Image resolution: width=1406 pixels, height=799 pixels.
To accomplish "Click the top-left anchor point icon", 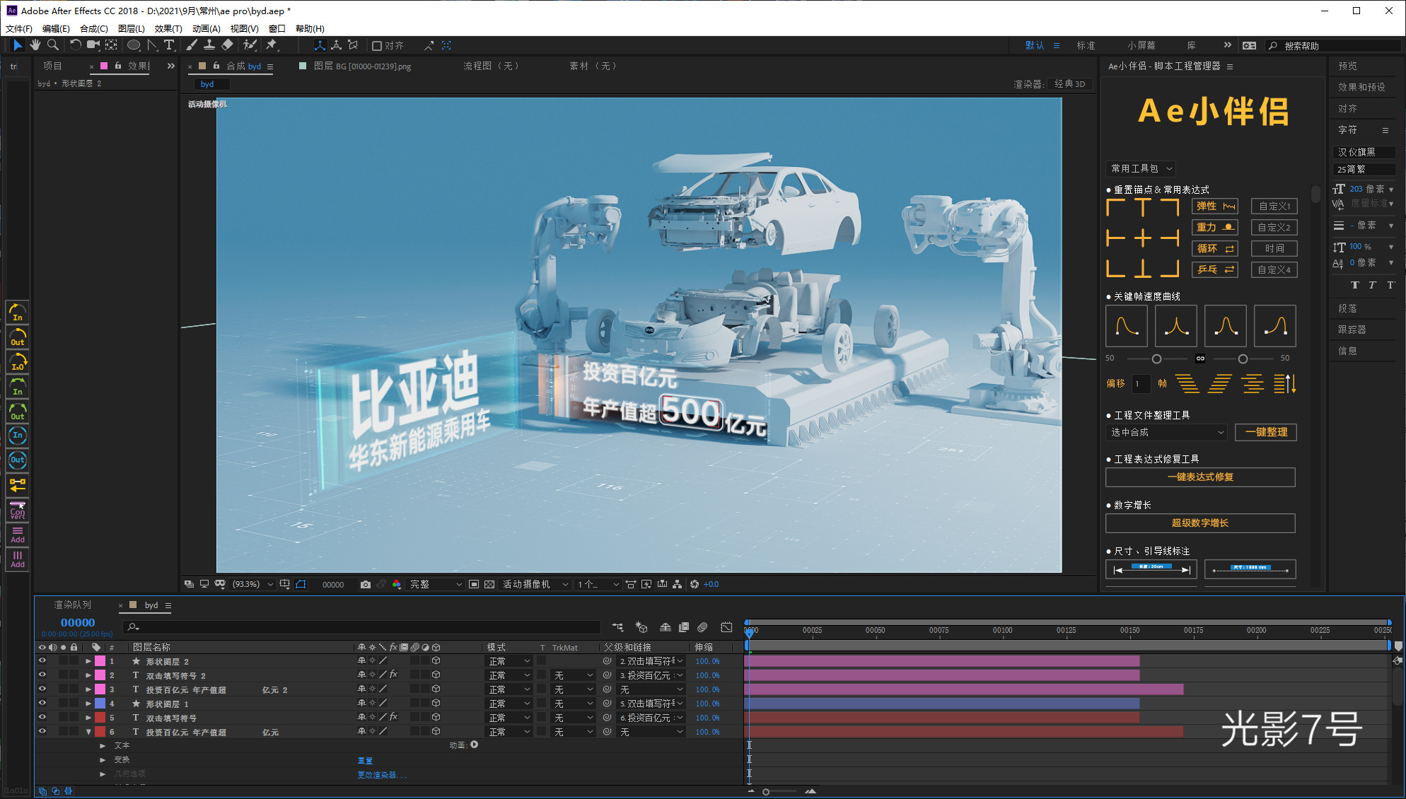I will click(x=1115, y=206).
